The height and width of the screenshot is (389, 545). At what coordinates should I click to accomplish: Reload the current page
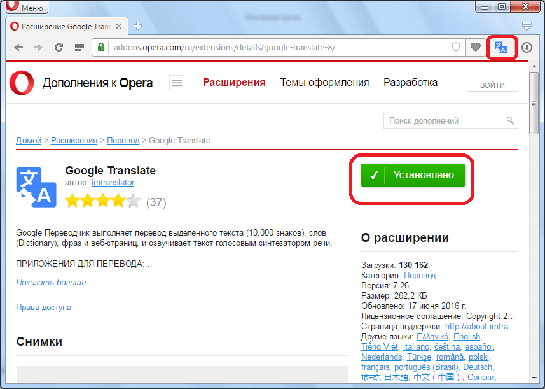coord(59,47)
